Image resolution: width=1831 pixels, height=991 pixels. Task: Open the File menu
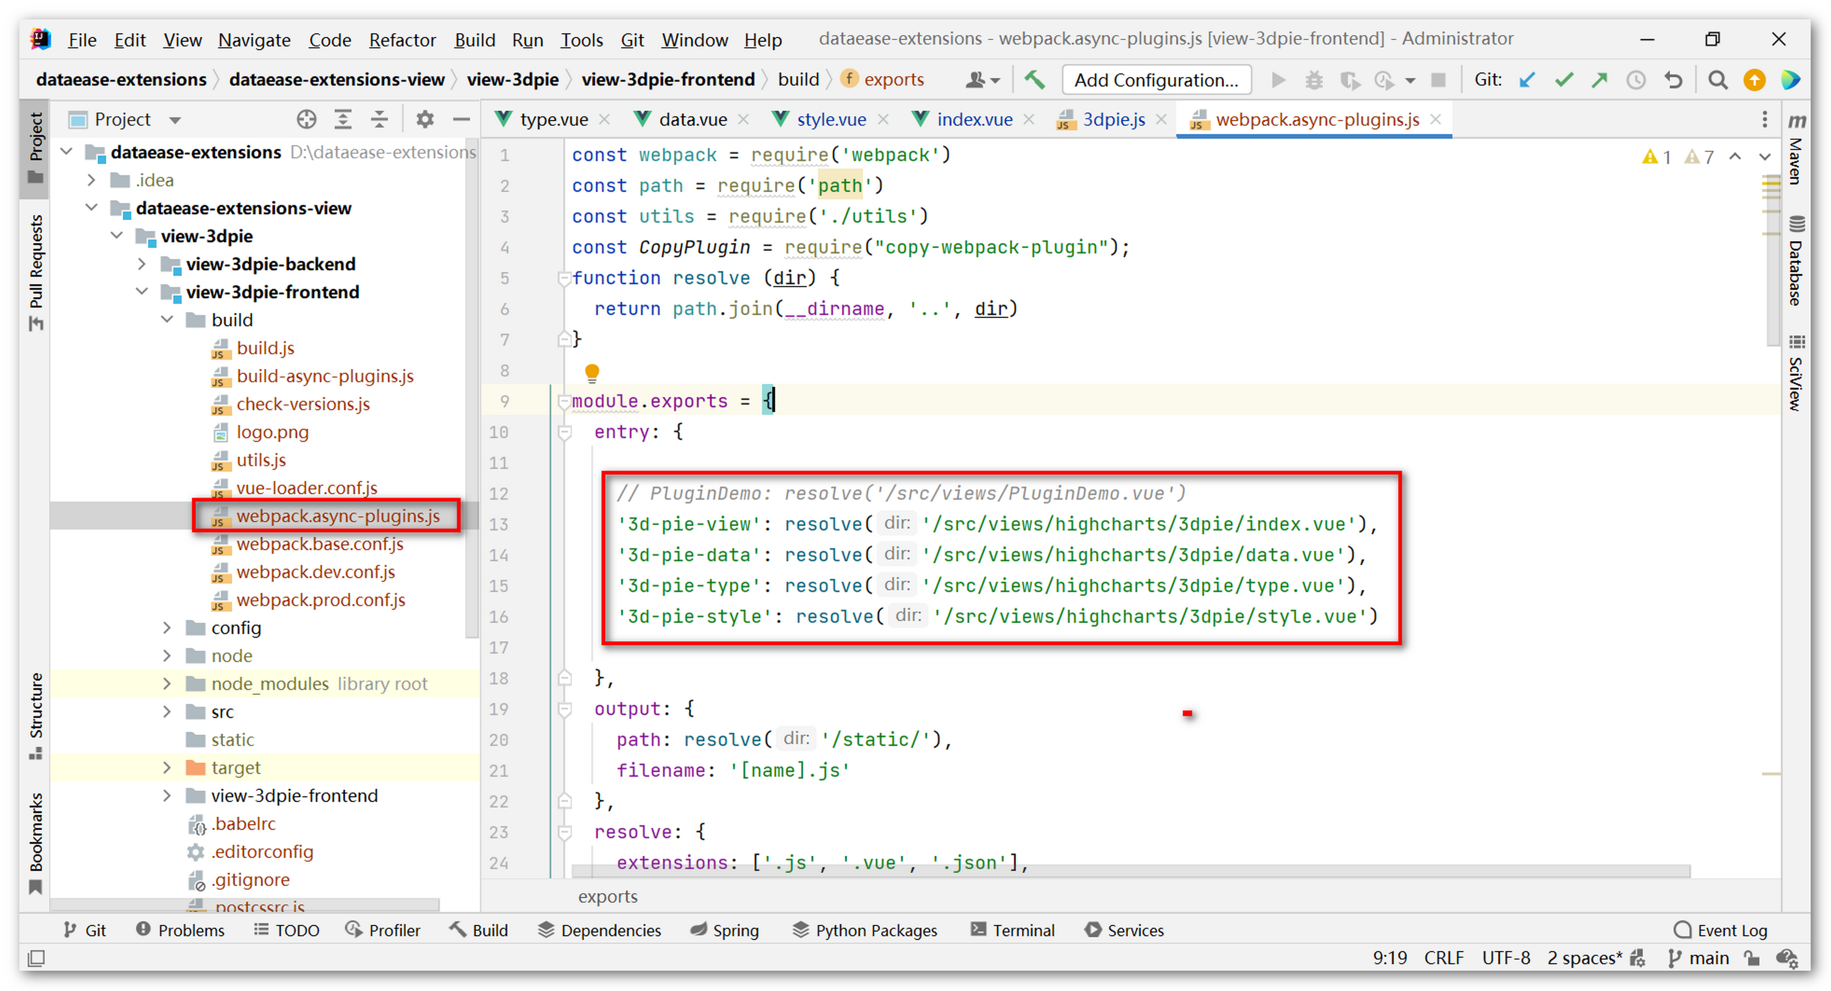[83, 40]
